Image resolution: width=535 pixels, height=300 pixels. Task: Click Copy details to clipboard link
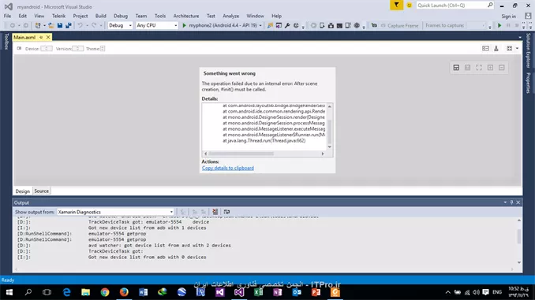227,168
